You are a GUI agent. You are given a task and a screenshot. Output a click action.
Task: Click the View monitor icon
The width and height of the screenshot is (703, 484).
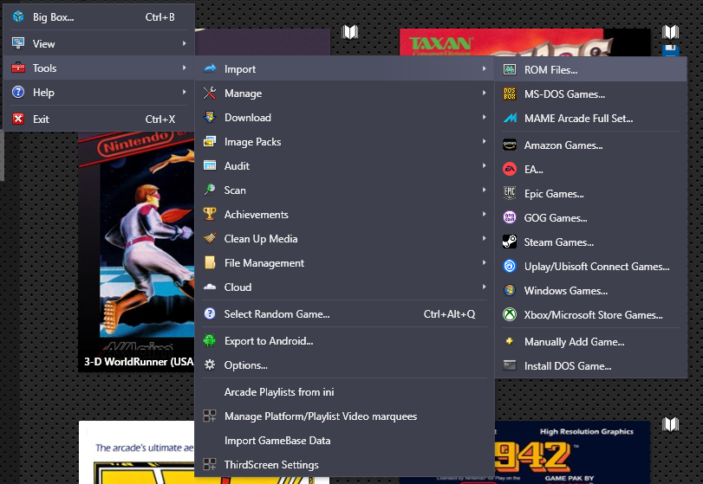[18, 43]
